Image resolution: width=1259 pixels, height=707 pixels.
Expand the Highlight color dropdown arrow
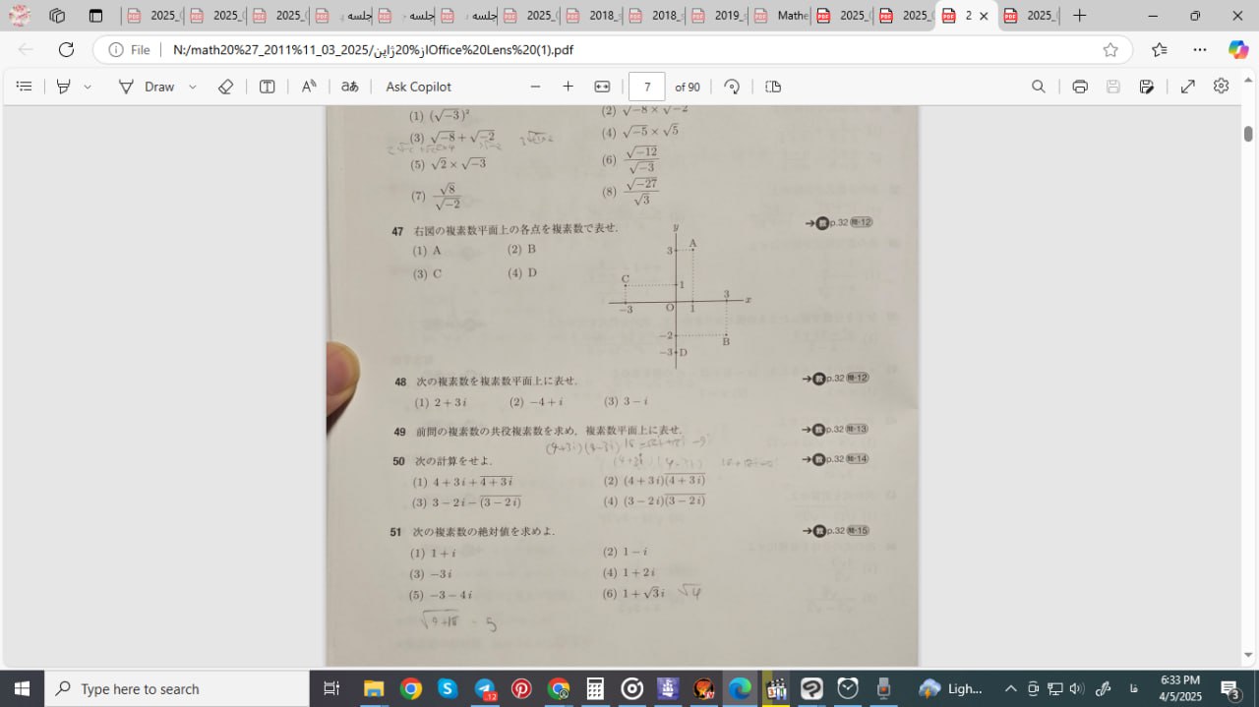88,87
